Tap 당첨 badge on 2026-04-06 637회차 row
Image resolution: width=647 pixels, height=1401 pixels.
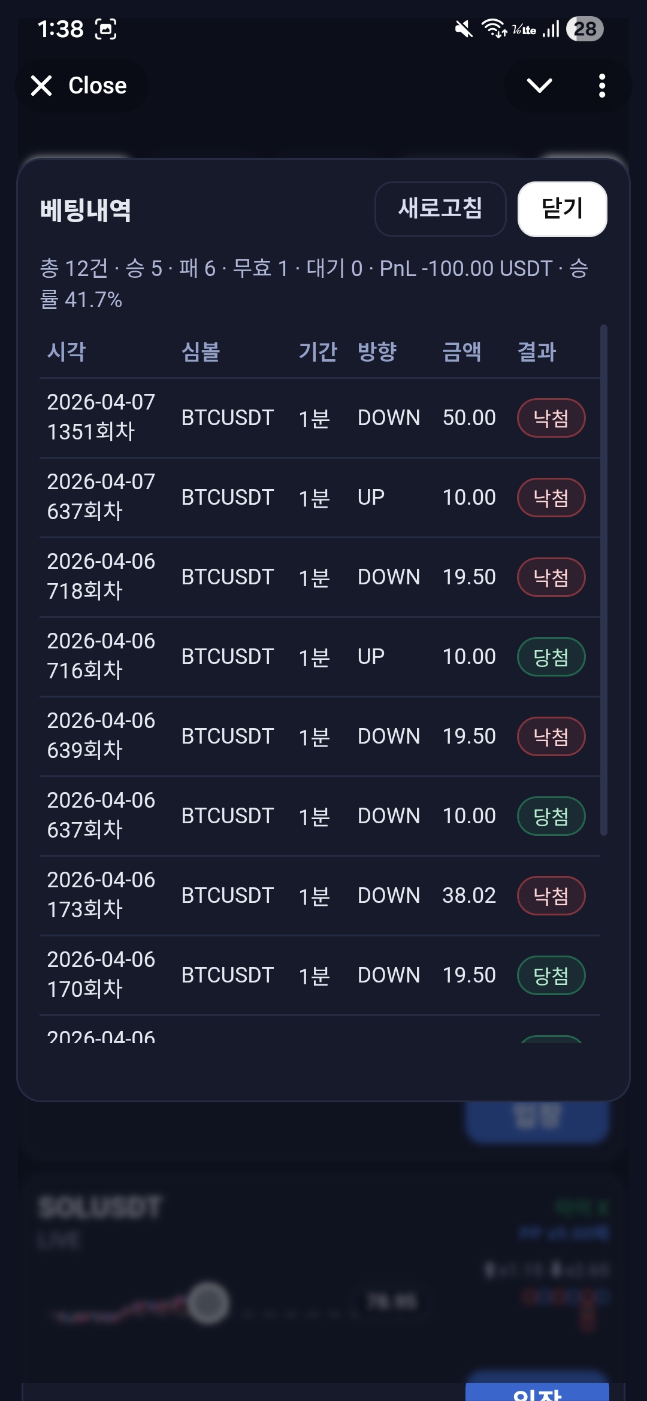point(551,816)
